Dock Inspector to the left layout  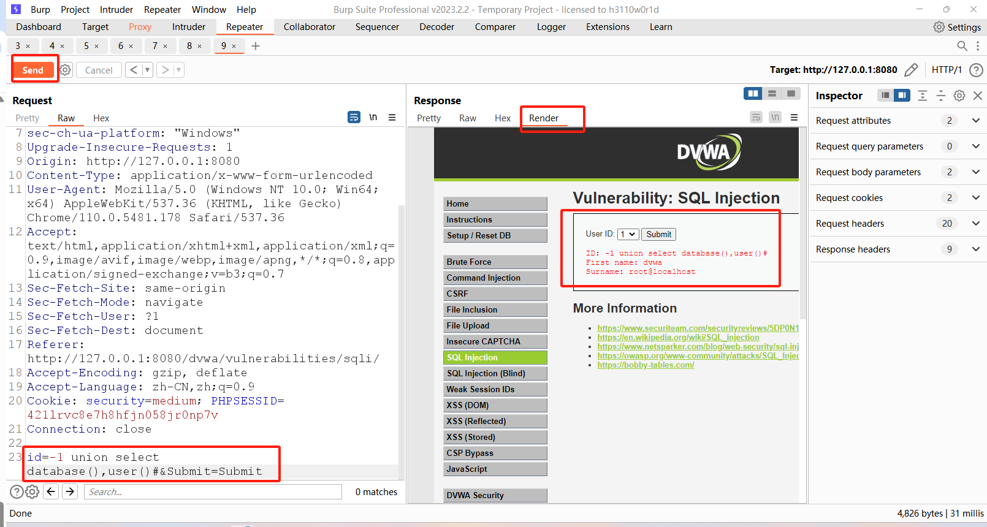tap(885, 95)
